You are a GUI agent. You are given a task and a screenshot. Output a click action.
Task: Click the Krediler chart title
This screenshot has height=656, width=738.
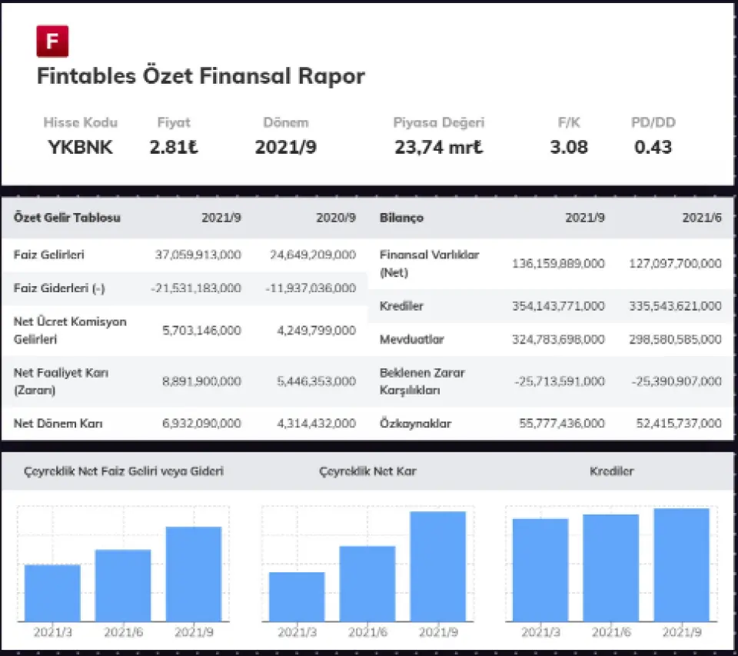point(612,471)
